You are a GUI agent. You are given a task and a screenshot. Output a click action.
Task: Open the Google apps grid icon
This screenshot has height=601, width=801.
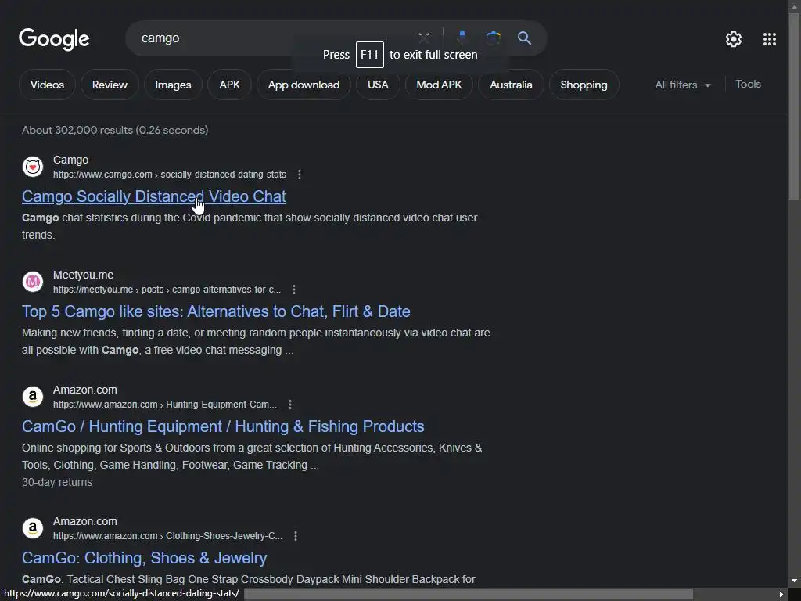pyautogui.click(x=770, y=39)
